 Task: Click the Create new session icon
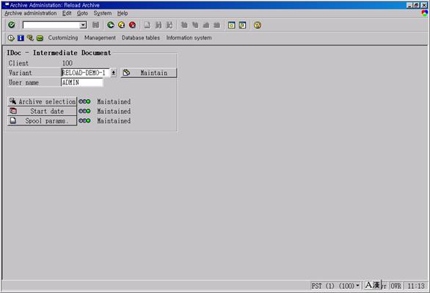click(x=231, y=25)
